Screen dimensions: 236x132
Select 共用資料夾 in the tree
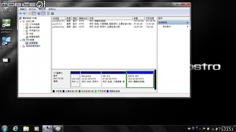34,31
